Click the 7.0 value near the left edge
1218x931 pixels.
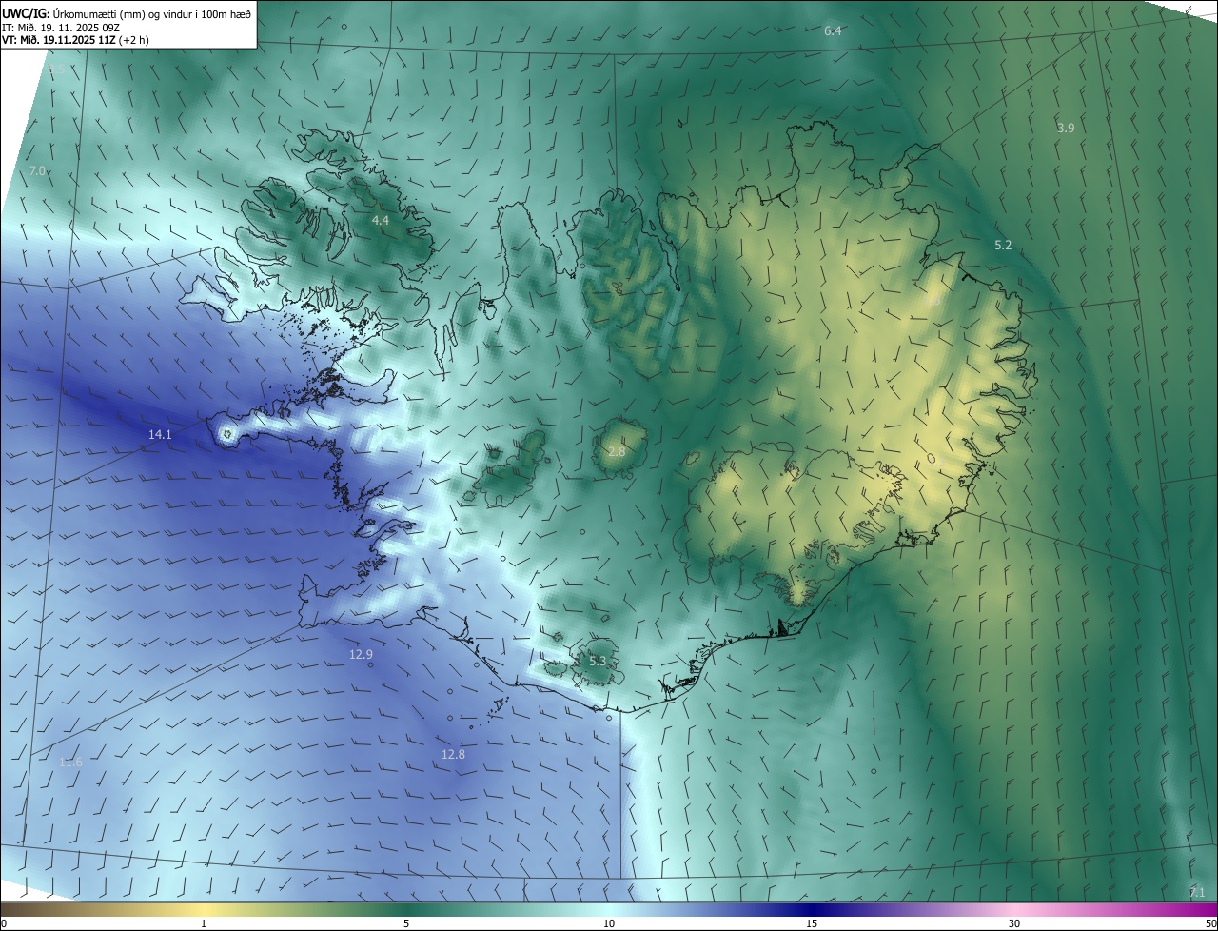(37, 171)
